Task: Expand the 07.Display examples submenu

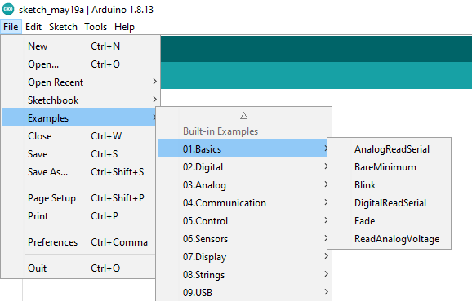Action: coord(243,257)
